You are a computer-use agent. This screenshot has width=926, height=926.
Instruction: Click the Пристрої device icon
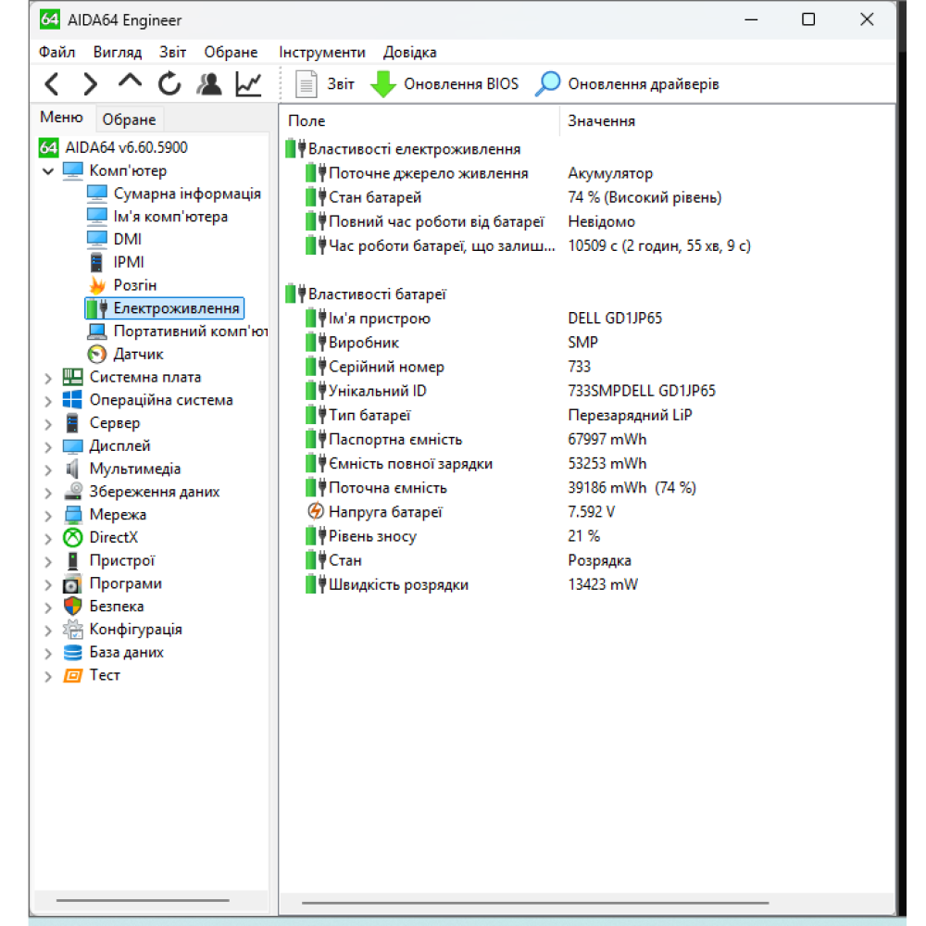[x=72, y=561]
